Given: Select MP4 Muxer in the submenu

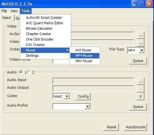Looking at the screenshot, I should click(85, 56).
